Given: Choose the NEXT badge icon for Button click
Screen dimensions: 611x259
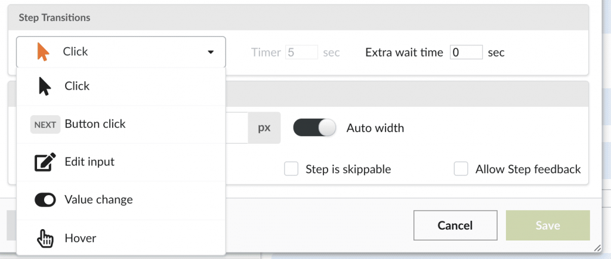Looking at the screenshot, I should tap(45, 125).
